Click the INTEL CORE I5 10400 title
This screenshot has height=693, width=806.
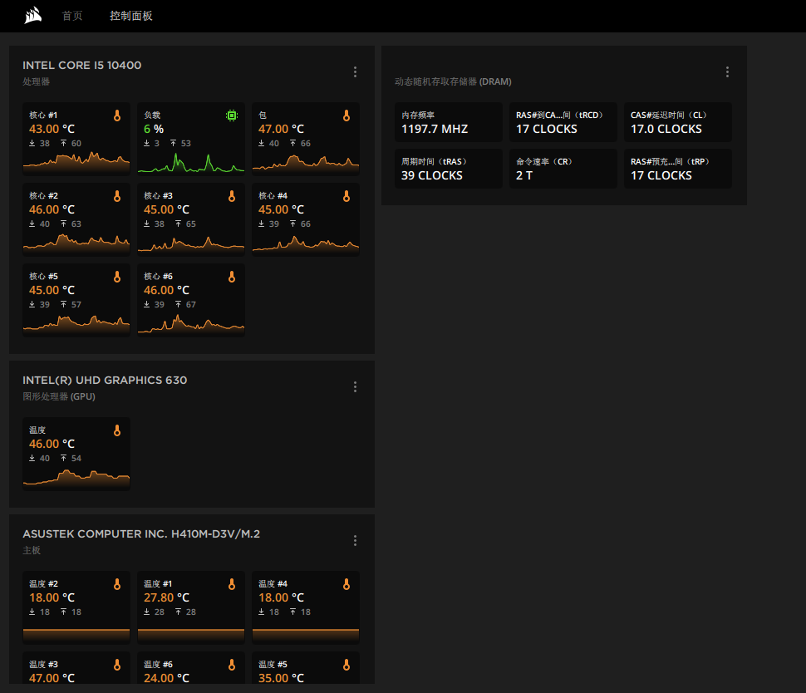click(x=82, y=66)
